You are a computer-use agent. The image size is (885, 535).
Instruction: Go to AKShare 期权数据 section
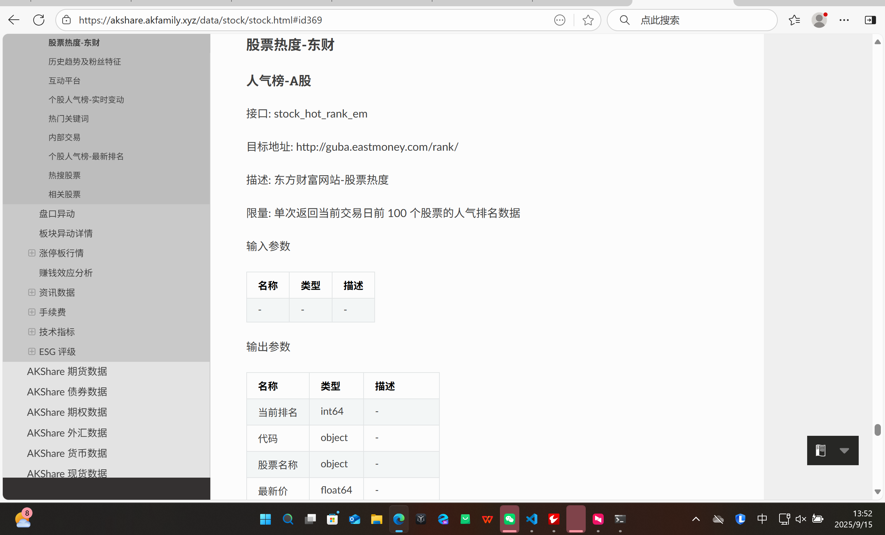click(x=67, y=412)
